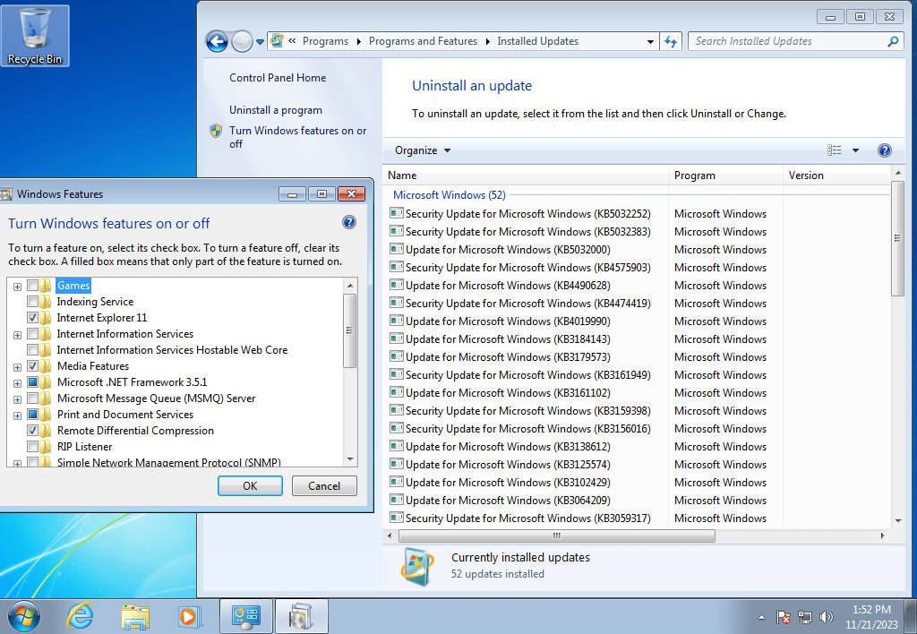
Task: Enable the Indexing Service checkbox
Action: click(33, 302)
